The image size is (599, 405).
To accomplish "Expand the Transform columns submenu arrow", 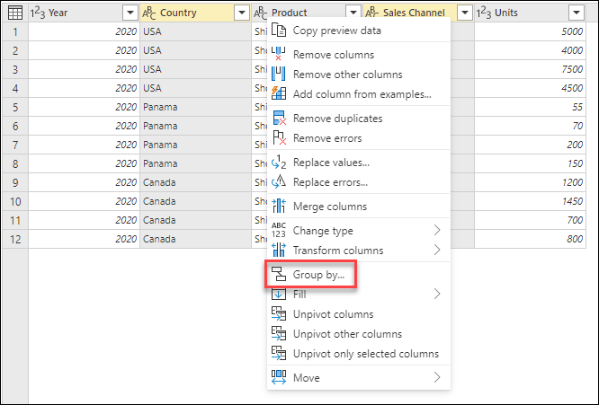I will point(437,251).
